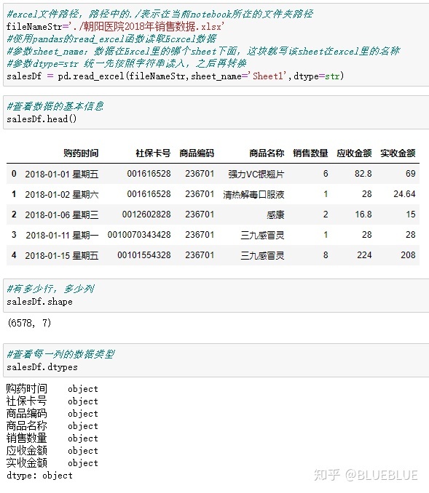Click the 购药时间 column header
The width and height of the screenshot is (429, 493).
pyautogui.click(x=81, y=153)
